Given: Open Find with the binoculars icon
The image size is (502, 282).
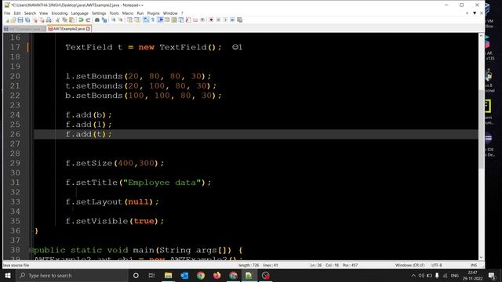Looking at the screenshot, I should click(x=97, y=20).
